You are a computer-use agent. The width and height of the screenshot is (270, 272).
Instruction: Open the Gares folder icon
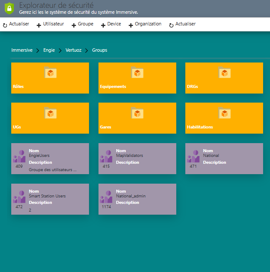137,113
